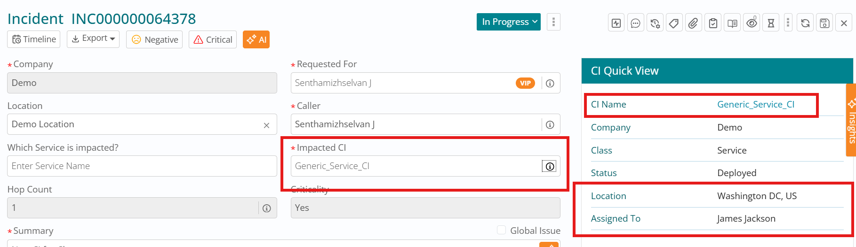The width and height of the screenshot is (856, 247).
Task: Open attachments with the paperclip icon
Action: coord(693,23)
